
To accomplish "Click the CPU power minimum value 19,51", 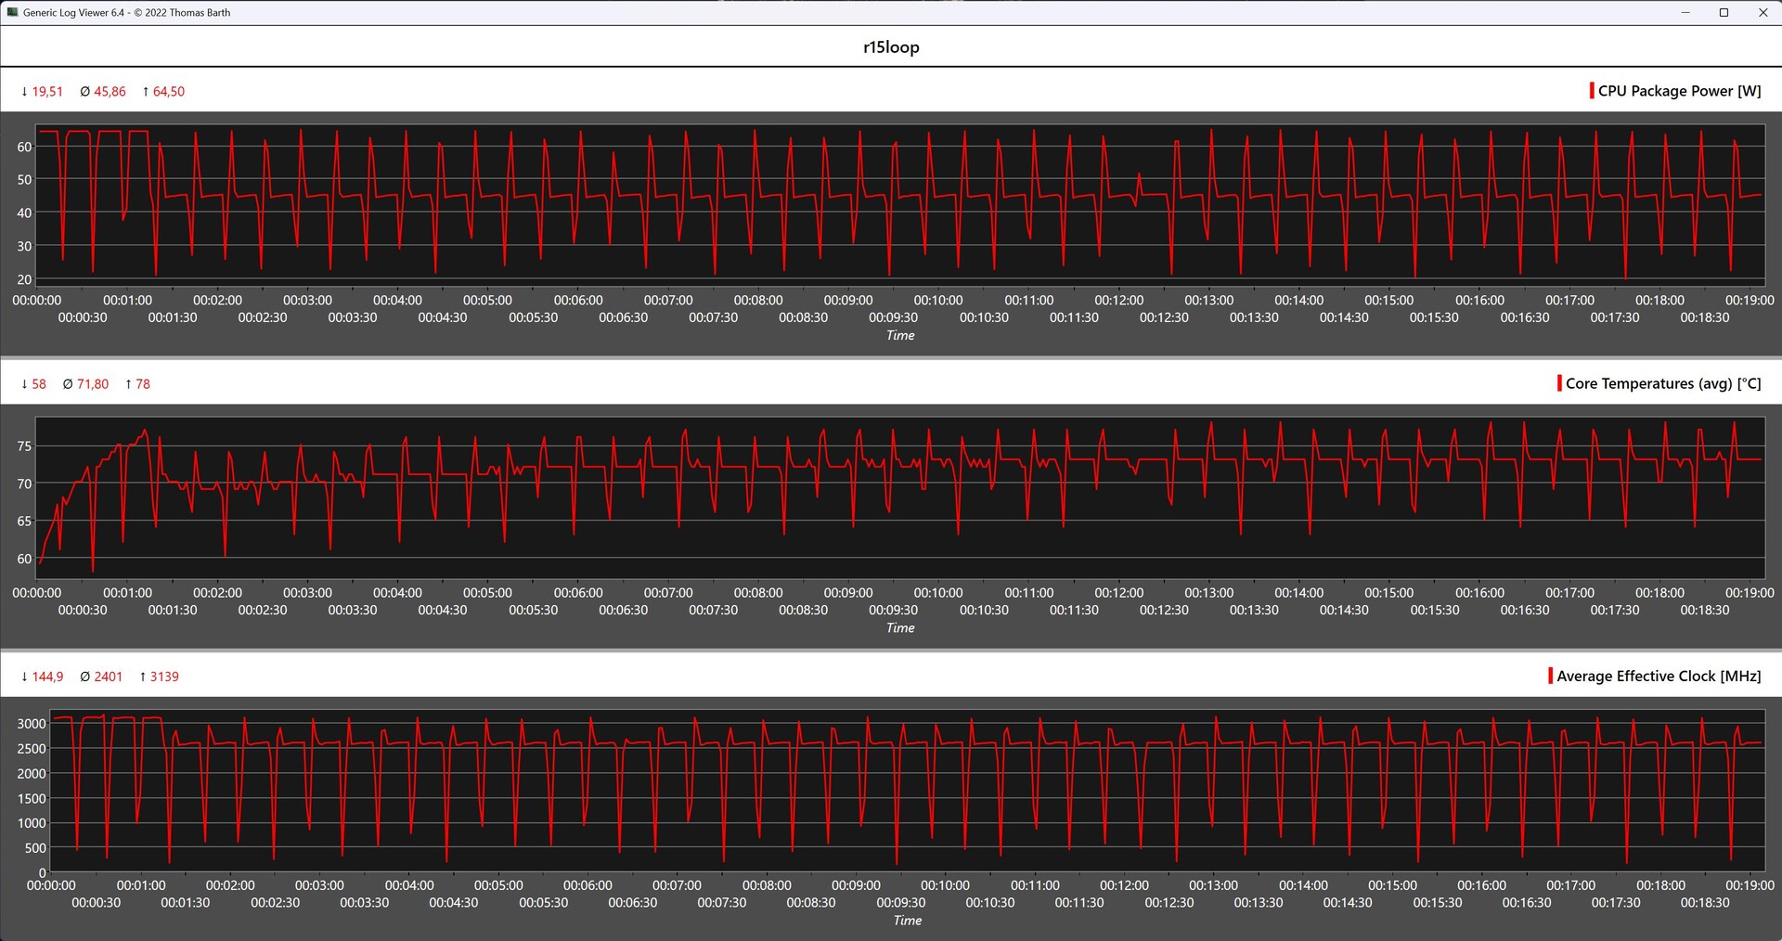I will tap(47, 91).
